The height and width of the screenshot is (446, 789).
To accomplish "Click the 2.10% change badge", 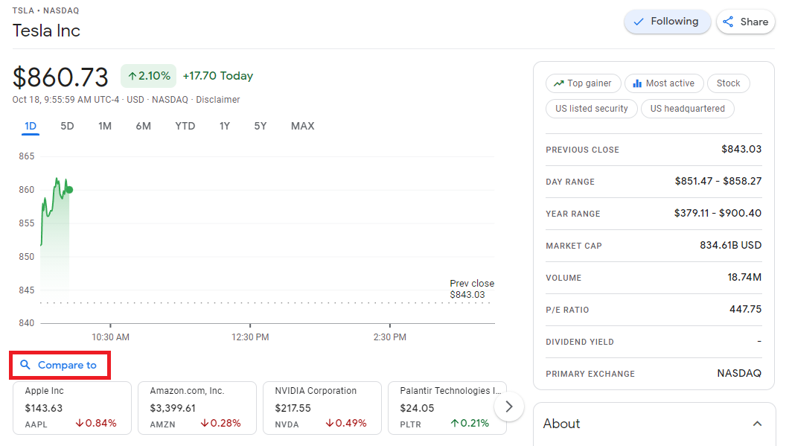I will [x=148, y=76].
